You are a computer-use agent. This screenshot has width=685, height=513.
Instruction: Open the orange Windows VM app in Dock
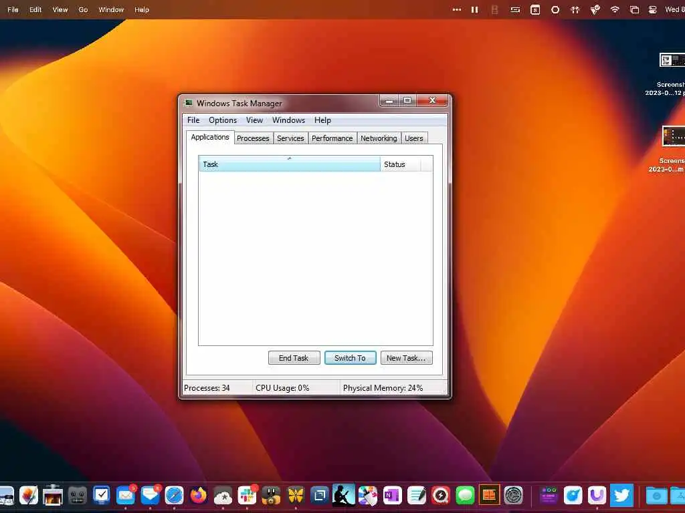(489, 496)
